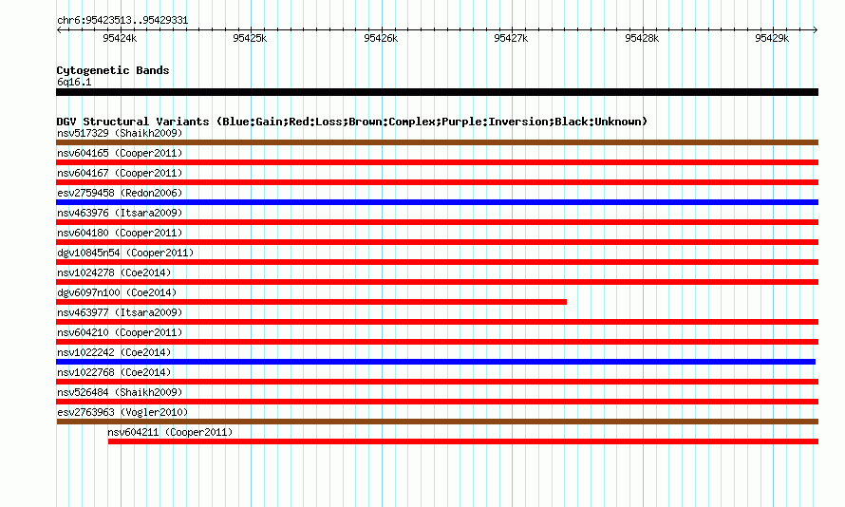Click the 95426k ruler label
The height and width of the screenshot is (507, 845).
381,38
